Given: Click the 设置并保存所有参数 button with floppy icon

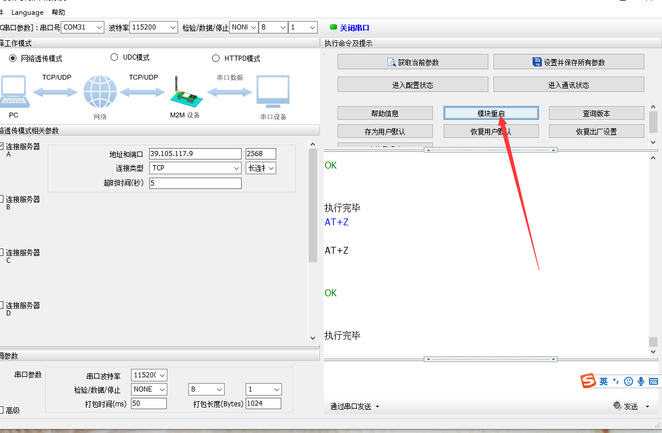Looking at the screenshot, I should click(x=568, y=62).
